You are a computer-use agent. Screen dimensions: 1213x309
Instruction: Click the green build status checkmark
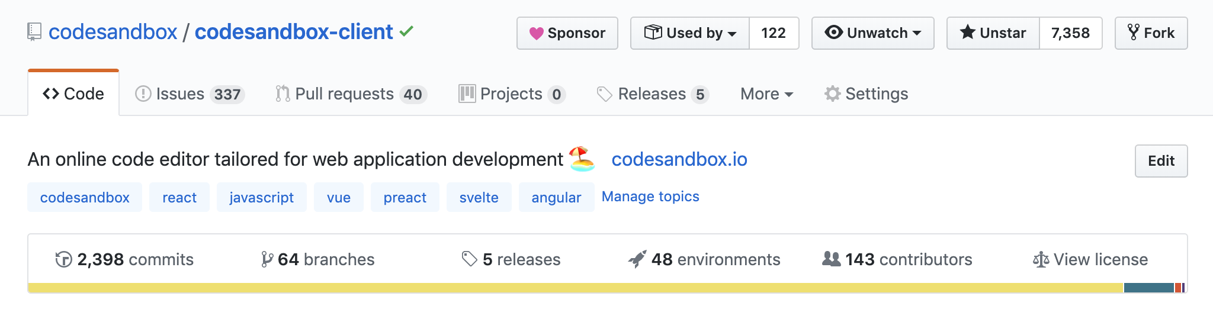pos(406,31)
